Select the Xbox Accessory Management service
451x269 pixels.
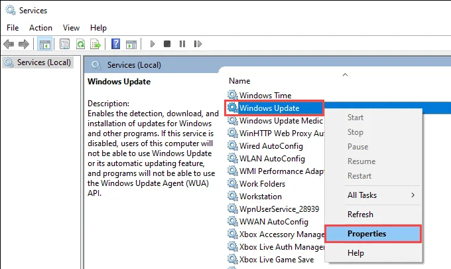(x=282, y=234)
